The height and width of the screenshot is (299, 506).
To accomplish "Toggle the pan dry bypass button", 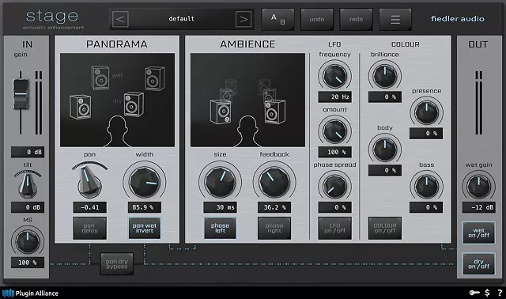I will click(x=116, y=264).
